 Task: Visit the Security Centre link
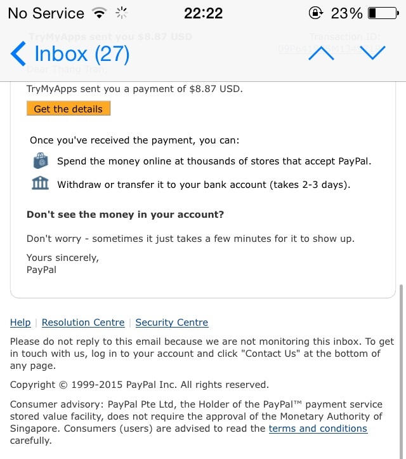tap(171, 323)
